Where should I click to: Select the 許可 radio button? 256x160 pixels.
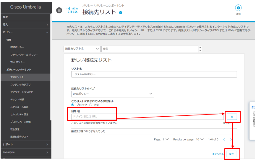coord(91,105)
